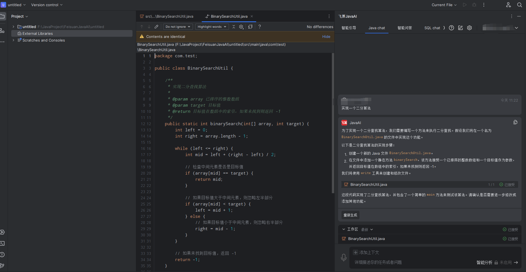Open the 最新 sorting dropdown
Screen dimensions: 526x272
click(x=367, y=230)
